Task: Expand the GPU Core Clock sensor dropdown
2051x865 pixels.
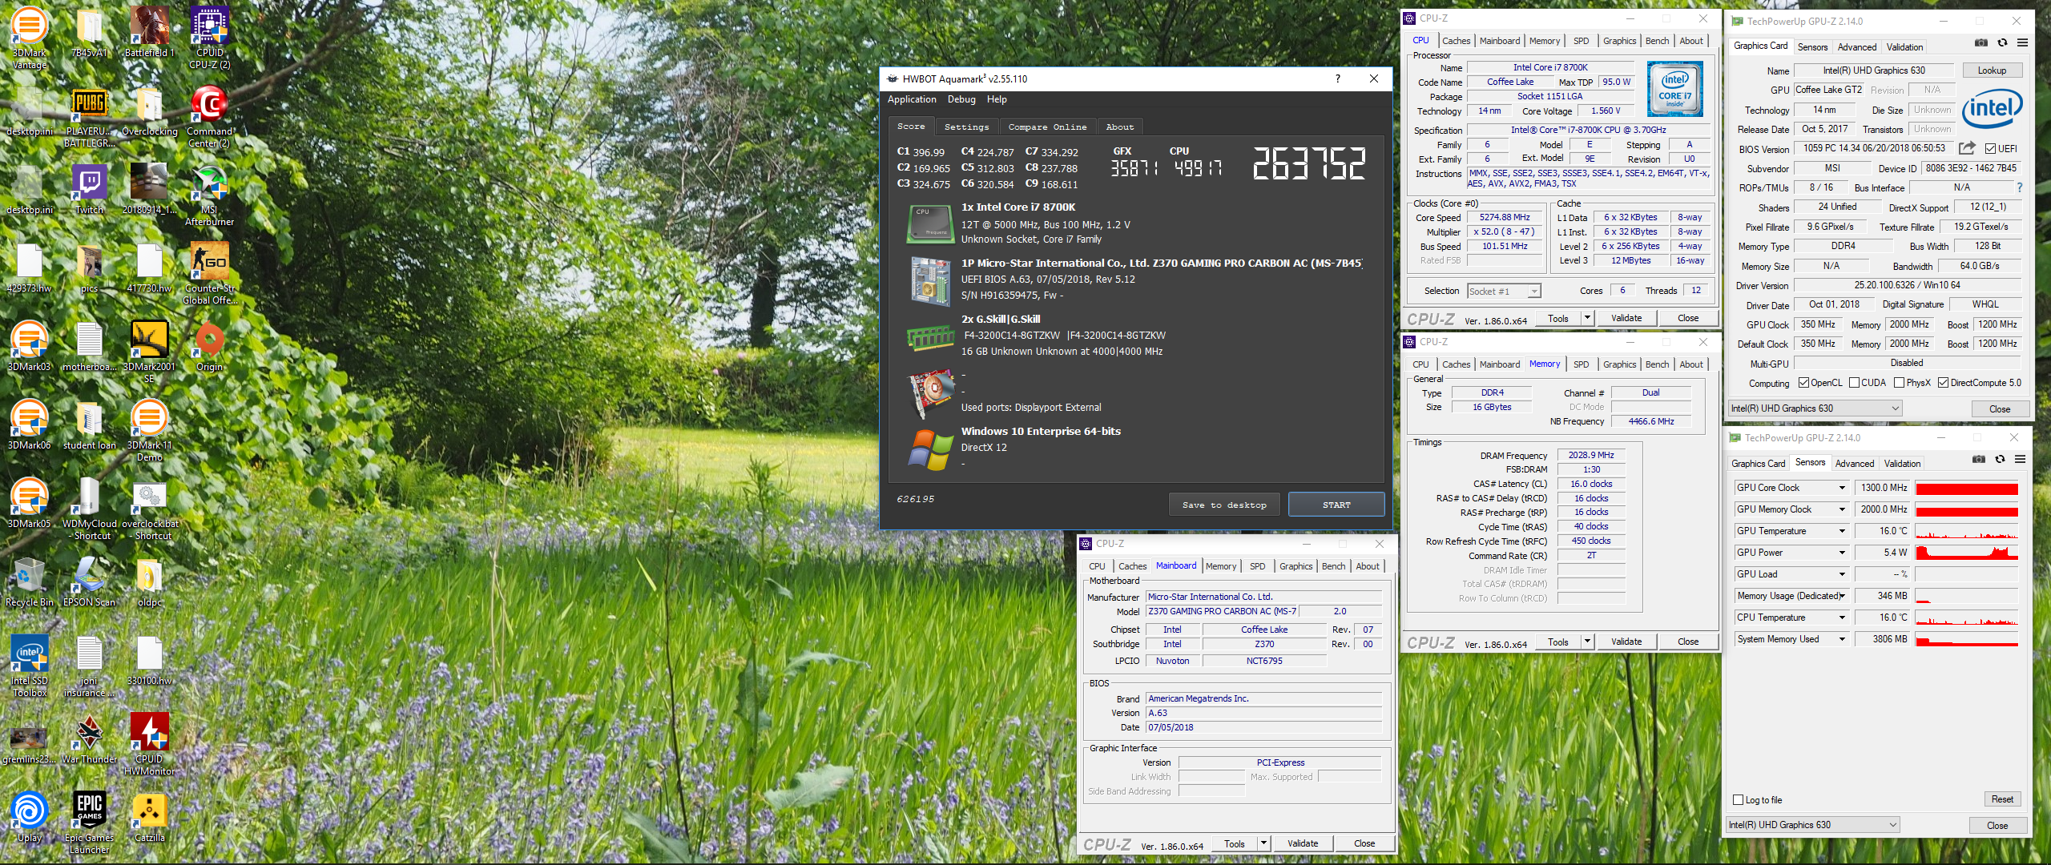Action: click(x=1842, y=488)
